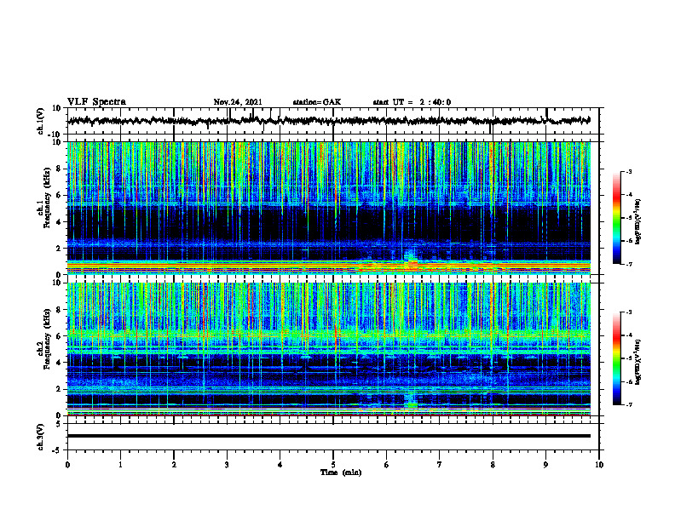Click the 'ch.1(V)' waveform axis label
Screen dimensions: 675x521
tap(41, 121)
